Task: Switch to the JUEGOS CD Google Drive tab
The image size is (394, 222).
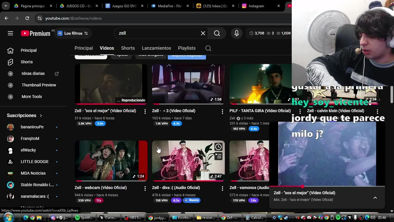Action: [x=79, y=6]
